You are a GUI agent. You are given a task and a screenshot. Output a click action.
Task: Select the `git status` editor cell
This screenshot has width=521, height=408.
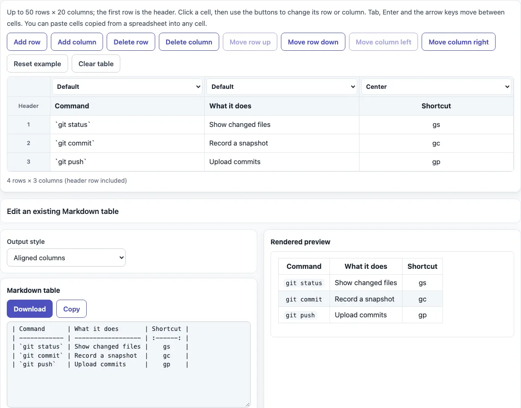[x=127, y=125]
